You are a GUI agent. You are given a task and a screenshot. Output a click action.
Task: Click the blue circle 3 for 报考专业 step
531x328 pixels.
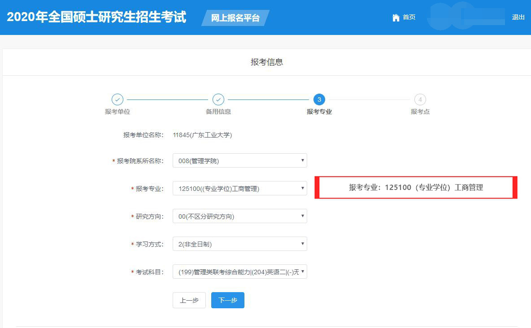[319, 99]
